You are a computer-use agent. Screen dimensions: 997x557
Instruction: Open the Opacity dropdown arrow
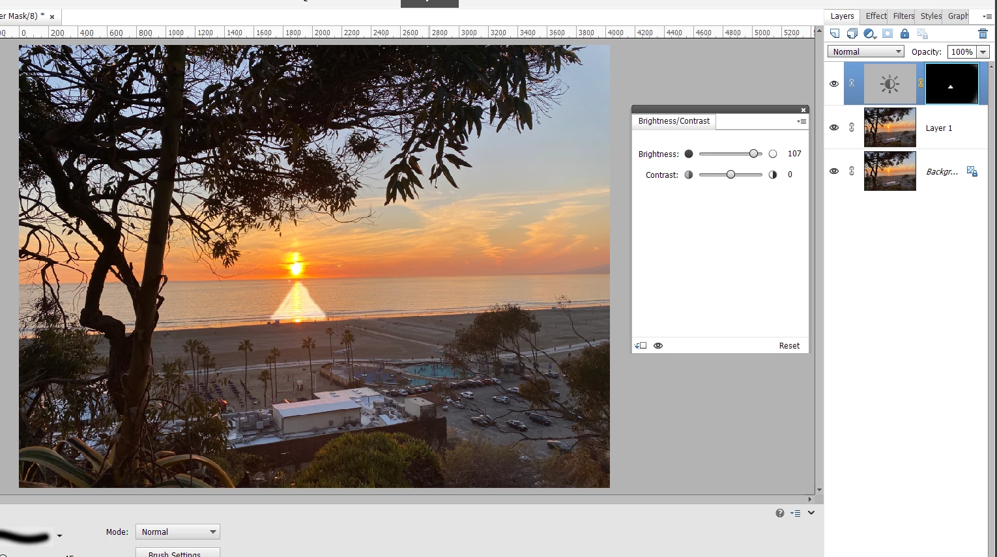coord(983,52)
